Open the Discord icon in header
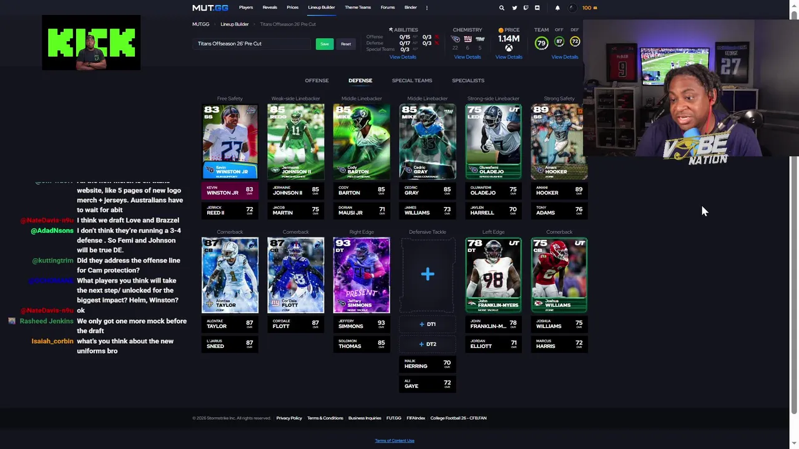Viewport: 799px width, 449px height. (x=537, y=7)
